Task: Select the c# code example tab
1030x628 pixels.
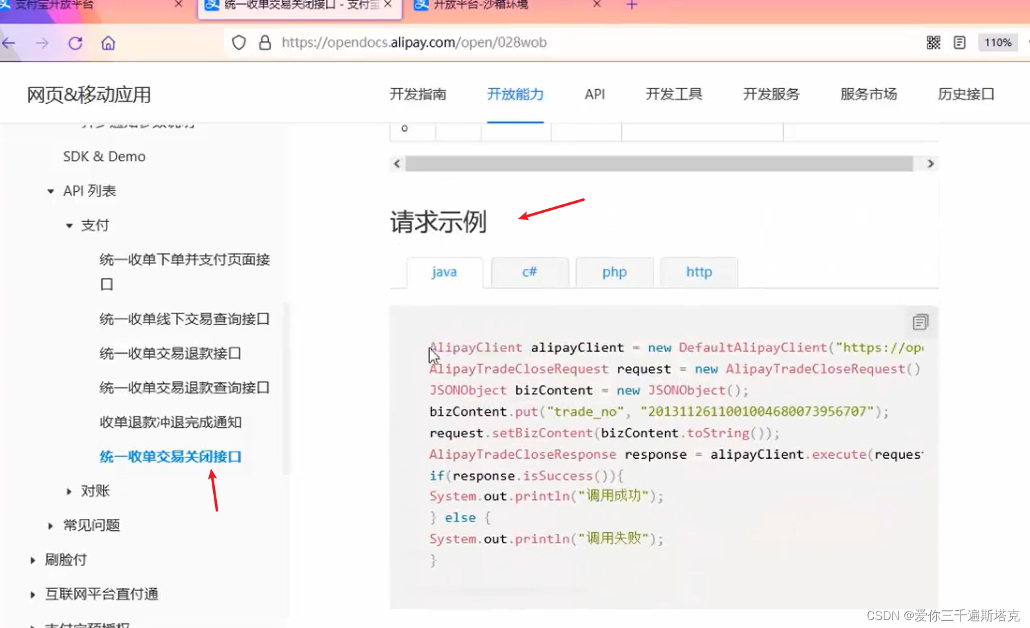Action: tap(529, 272)
